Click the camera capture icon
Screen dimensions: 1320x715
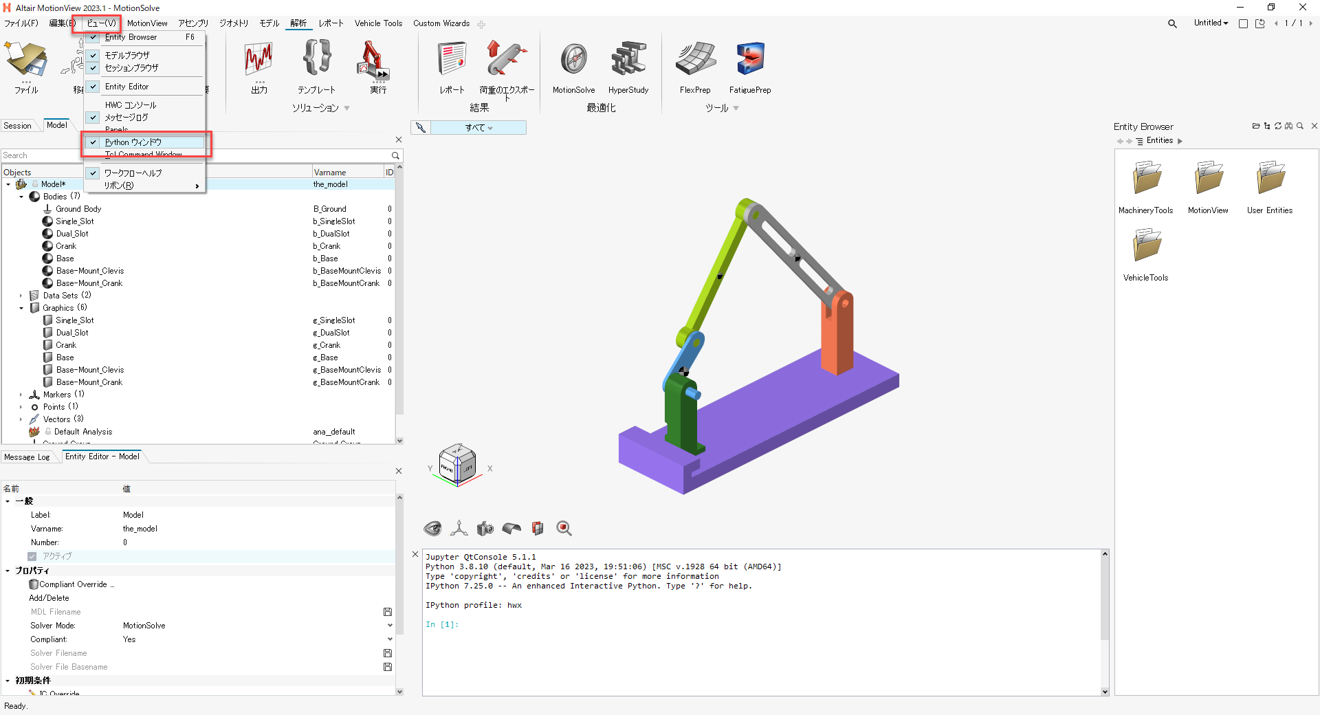[x=485, y=528]
